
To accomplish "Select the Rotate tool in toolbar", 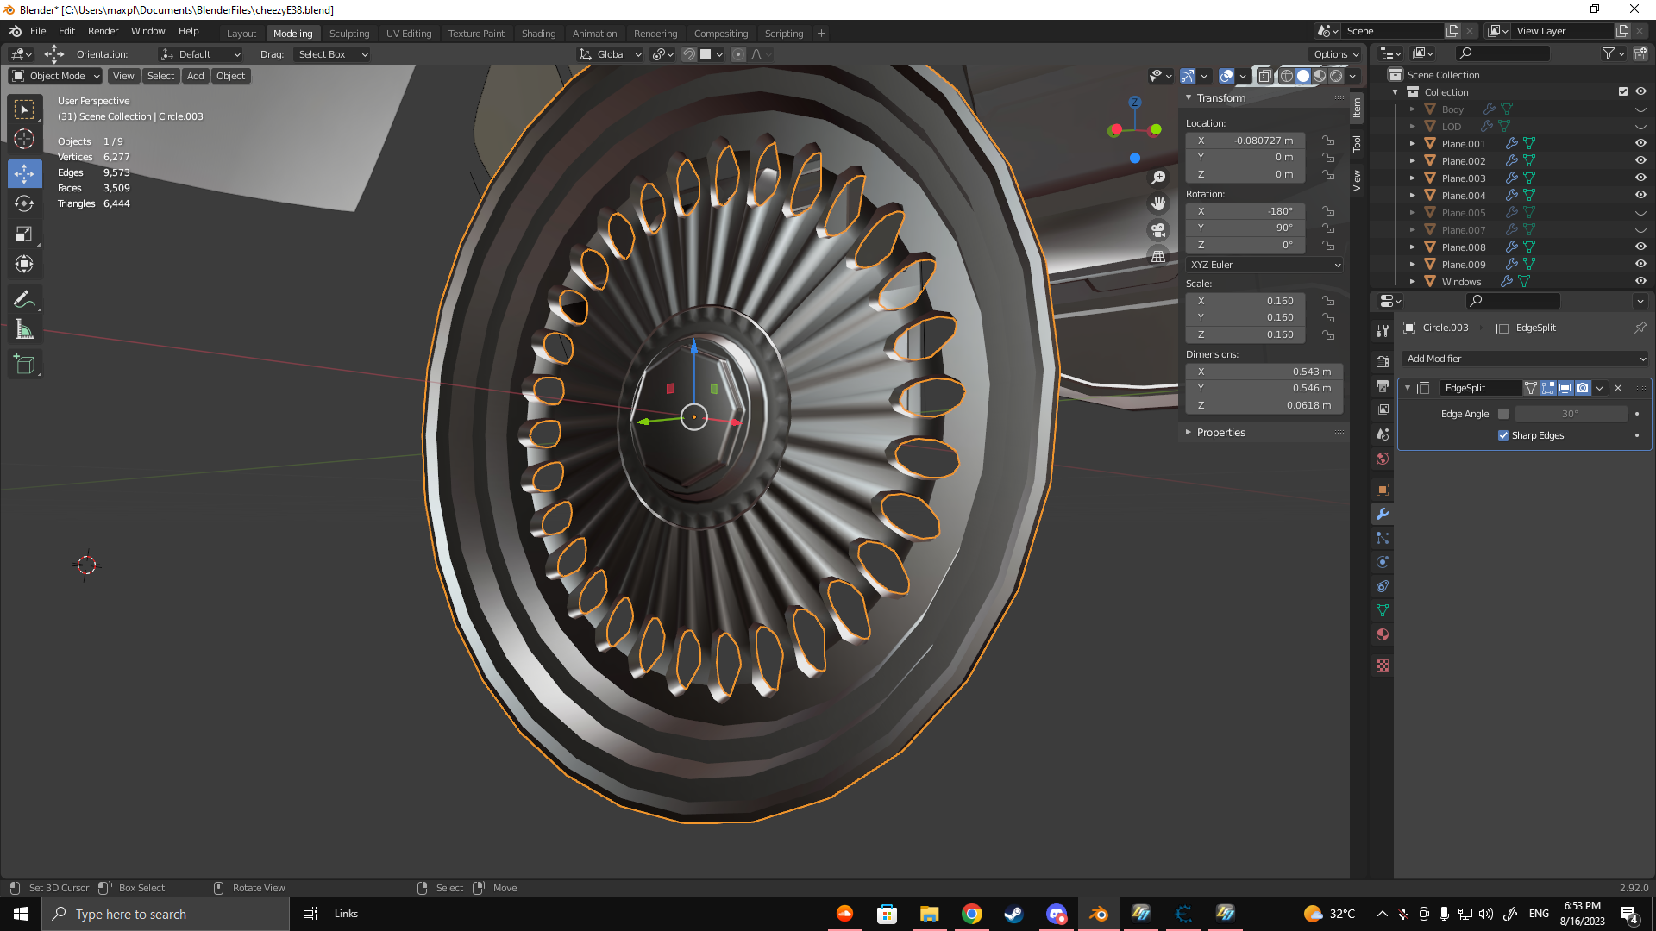I will 24,203.
